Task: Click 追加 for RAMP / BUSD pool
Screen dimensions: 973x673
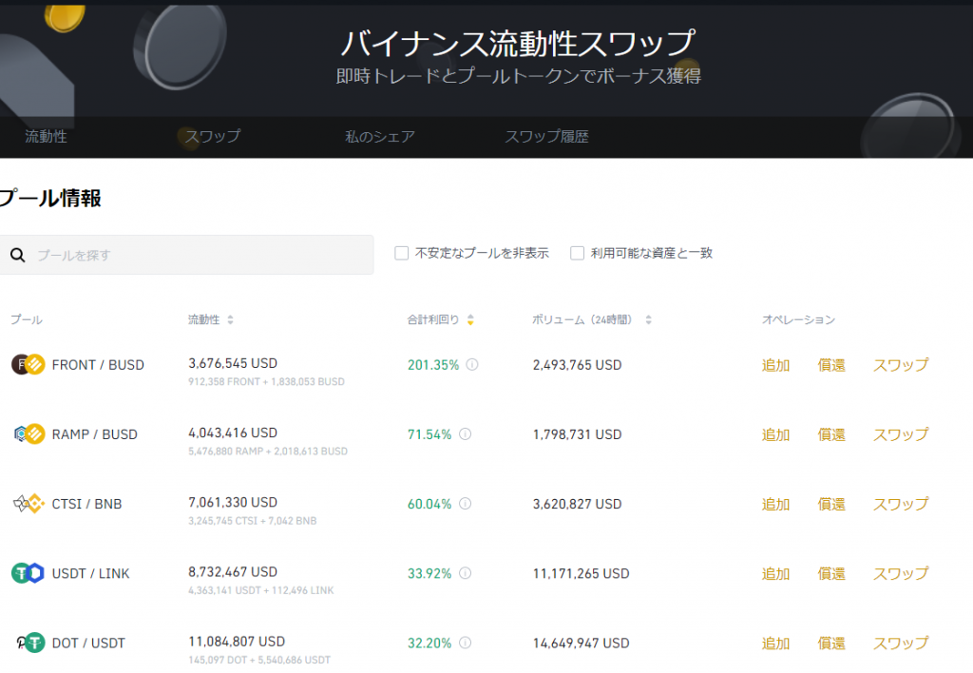Action: pyautogui.click(x=775, y=434)
